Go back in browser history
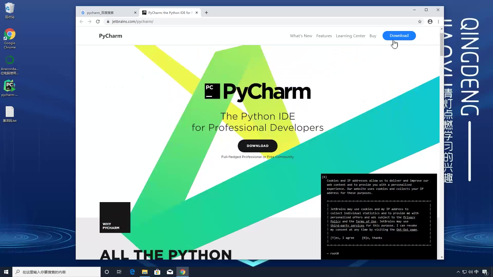 click(81, 22)
